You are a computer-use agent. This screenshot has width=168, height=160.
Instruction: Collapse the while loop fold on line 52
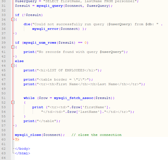pyautogui.click(x=13, y=103)
